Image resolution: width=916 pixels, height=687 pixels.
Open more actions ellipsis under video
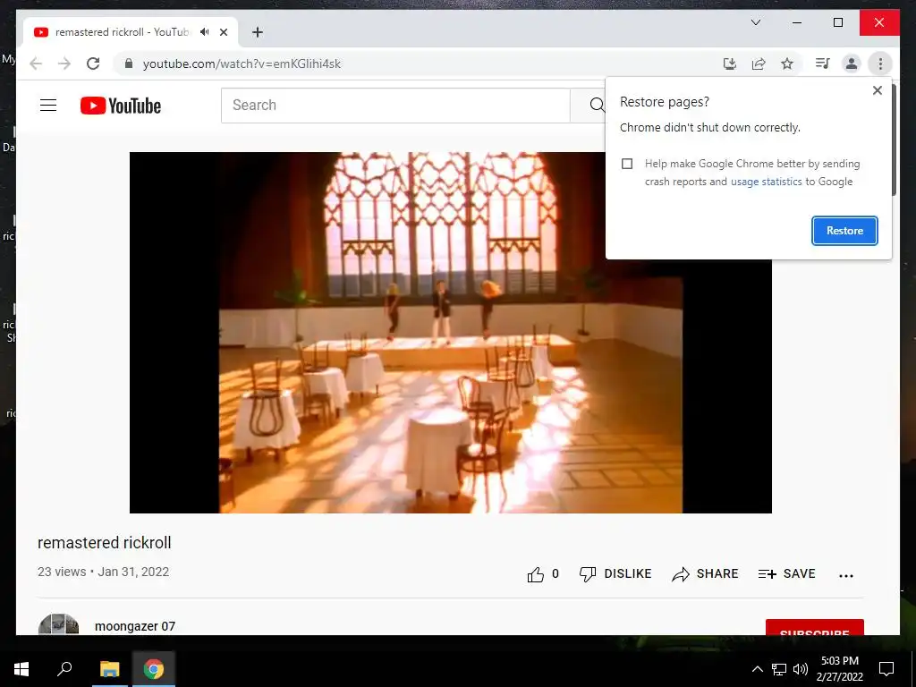[845, 575]
